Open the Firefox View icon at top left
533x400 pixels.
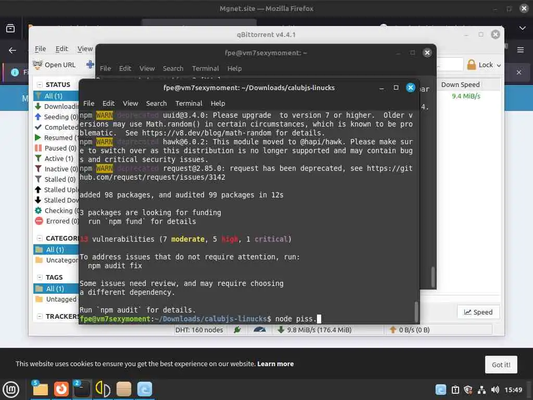[10, 28]
